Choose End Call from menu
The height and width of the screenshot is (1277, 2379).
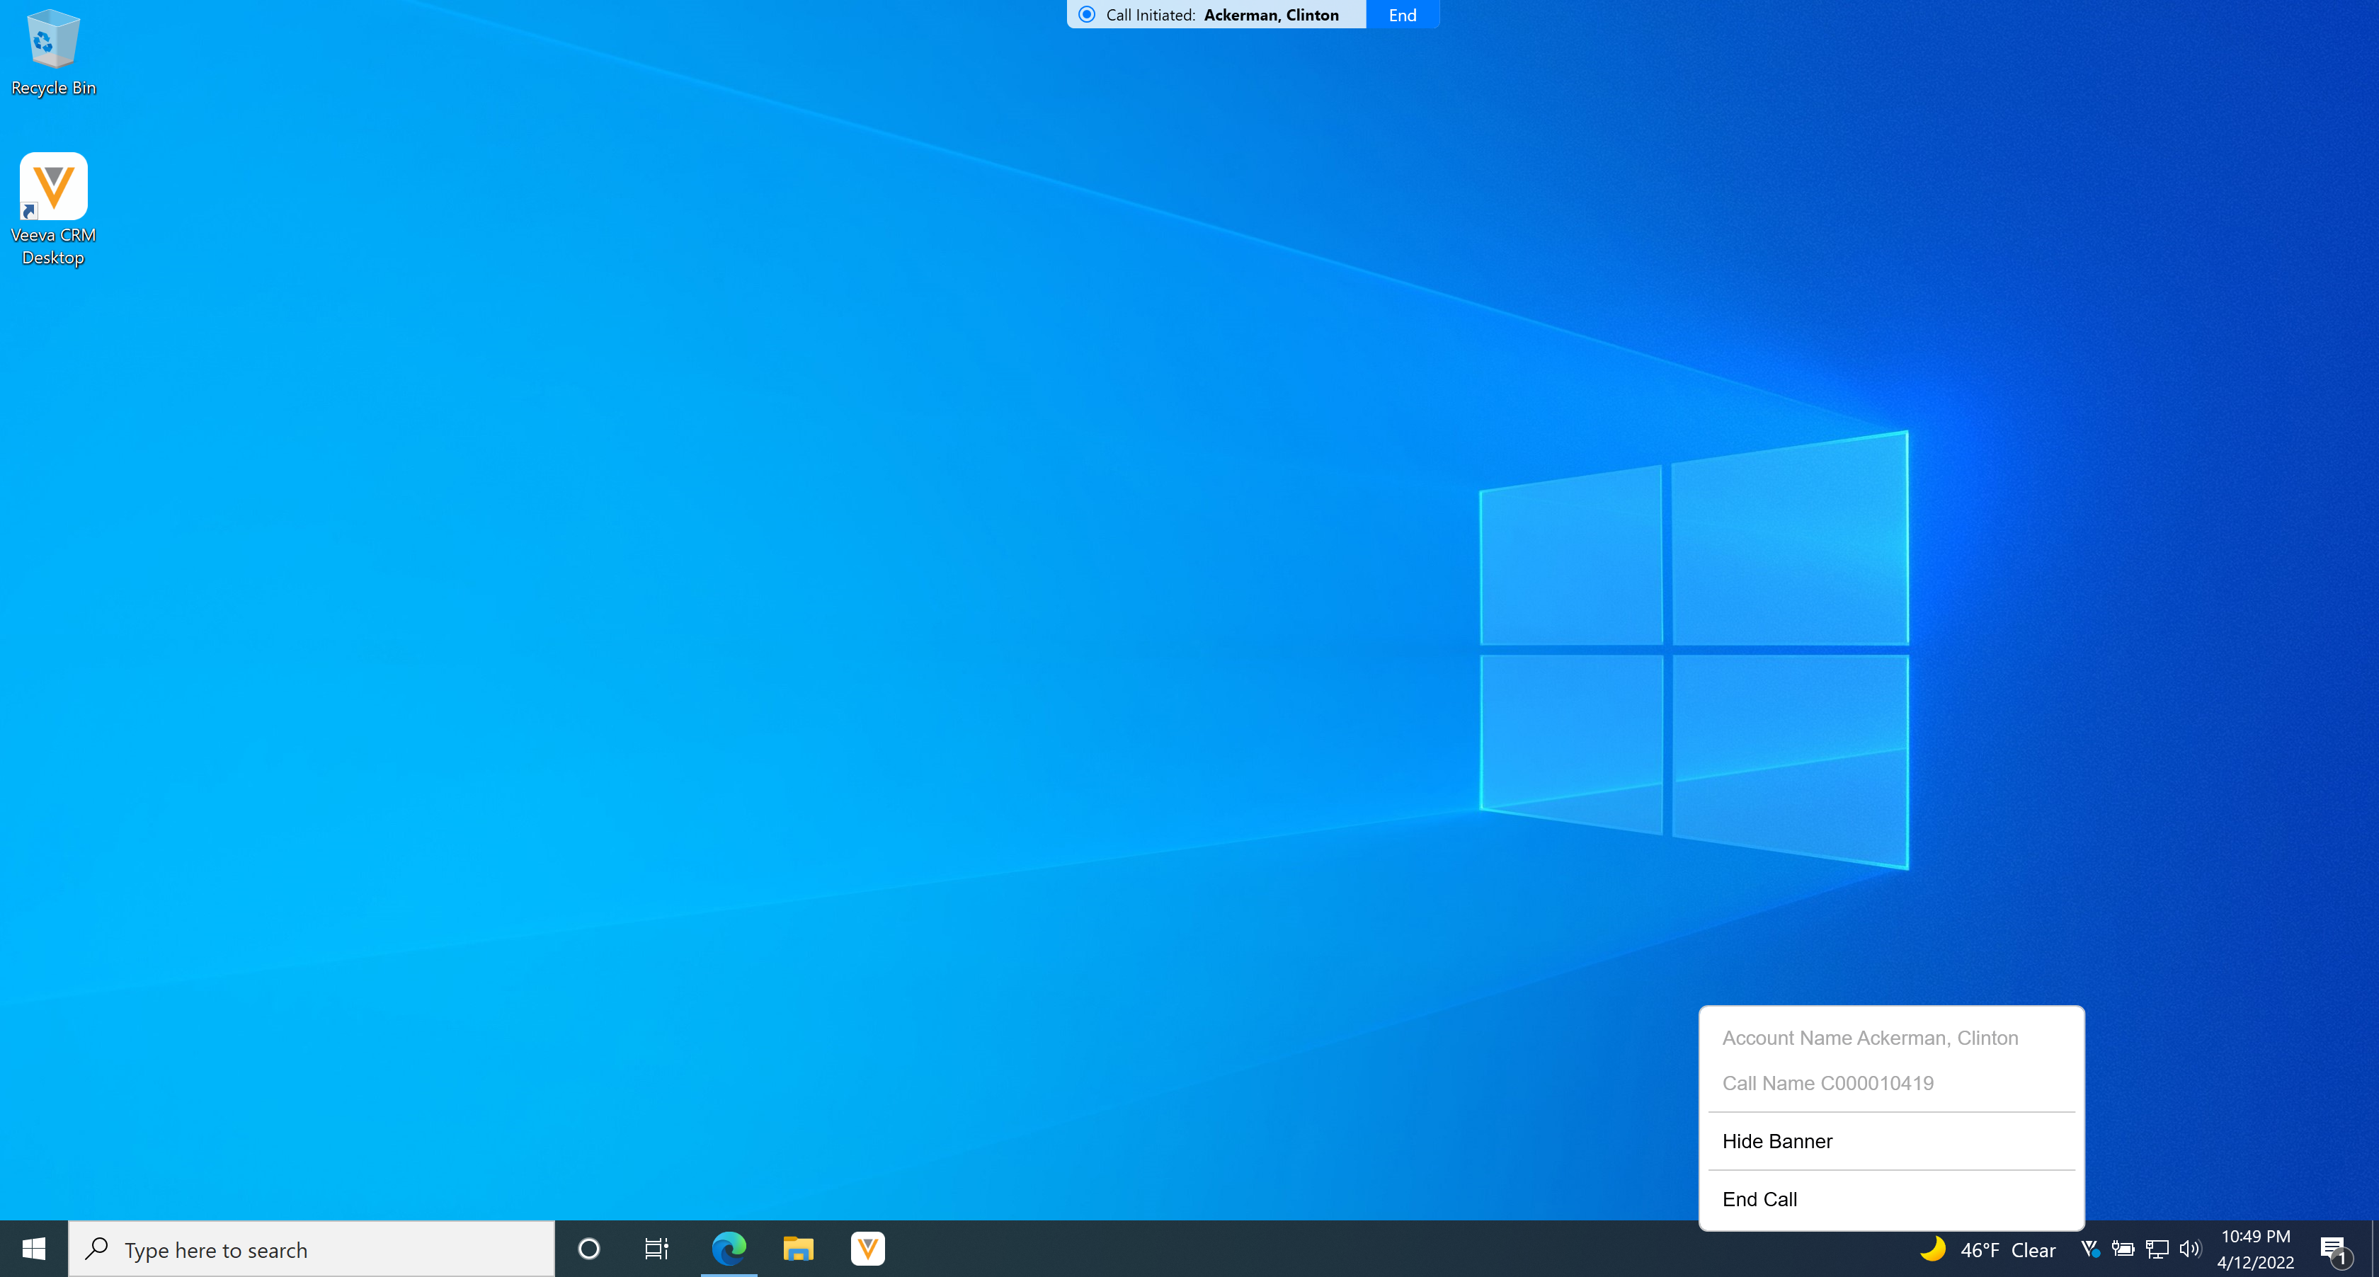[x=1759, y=1199]
